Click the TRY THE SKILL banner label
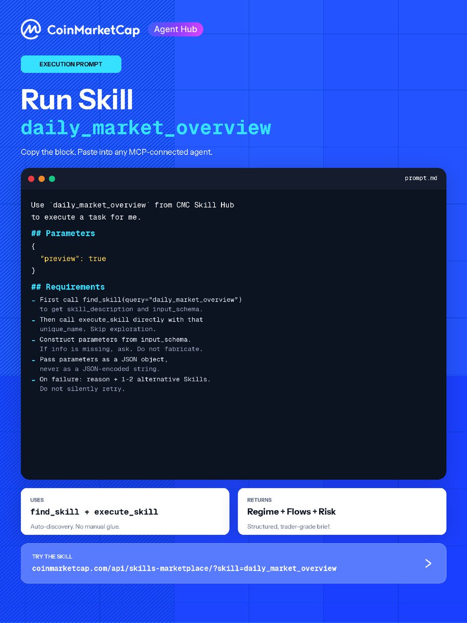 (52, 557)
